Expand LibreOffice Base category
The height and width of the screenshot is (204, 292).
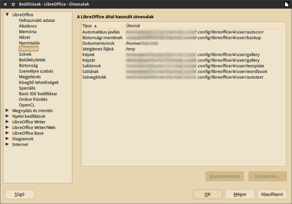7,133
